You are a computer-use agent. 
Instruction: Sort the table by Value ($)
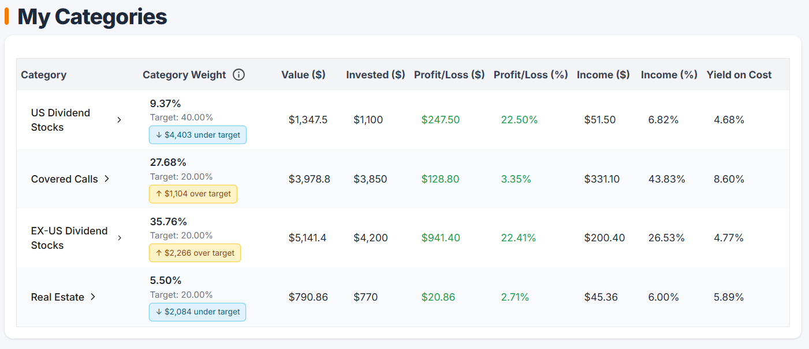(x=303, y=74)
